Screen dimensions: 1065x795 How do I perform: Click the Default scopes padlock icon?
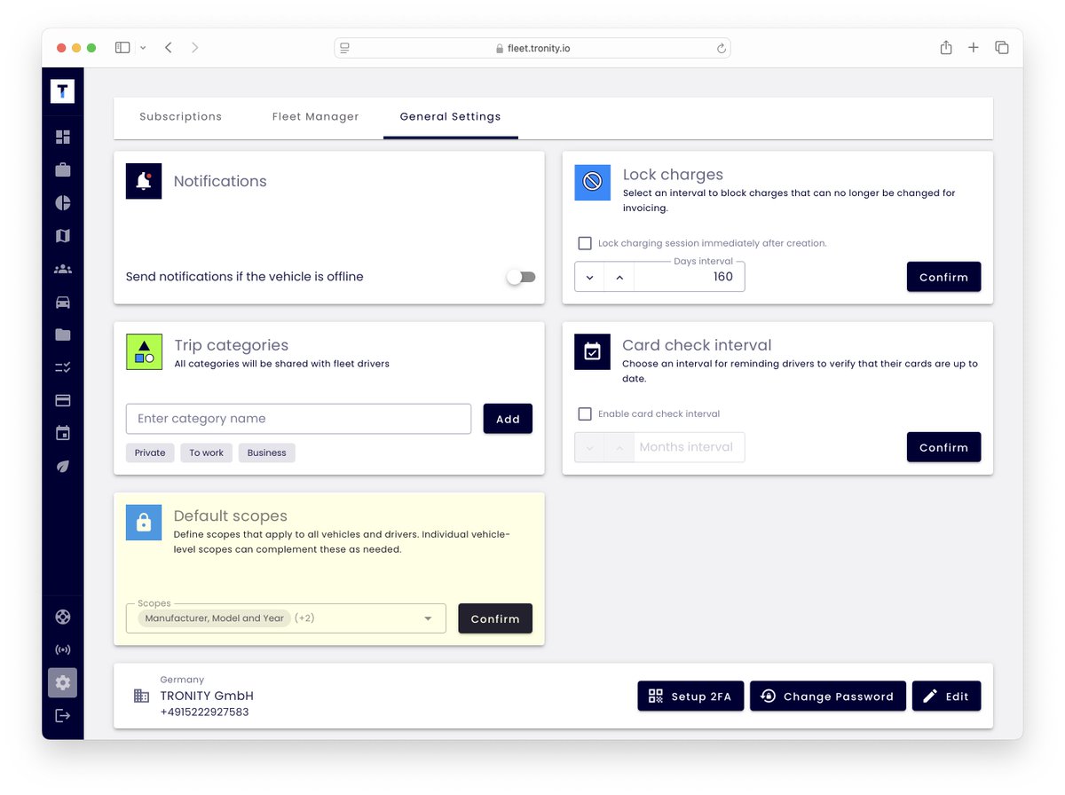click(144, 523)
